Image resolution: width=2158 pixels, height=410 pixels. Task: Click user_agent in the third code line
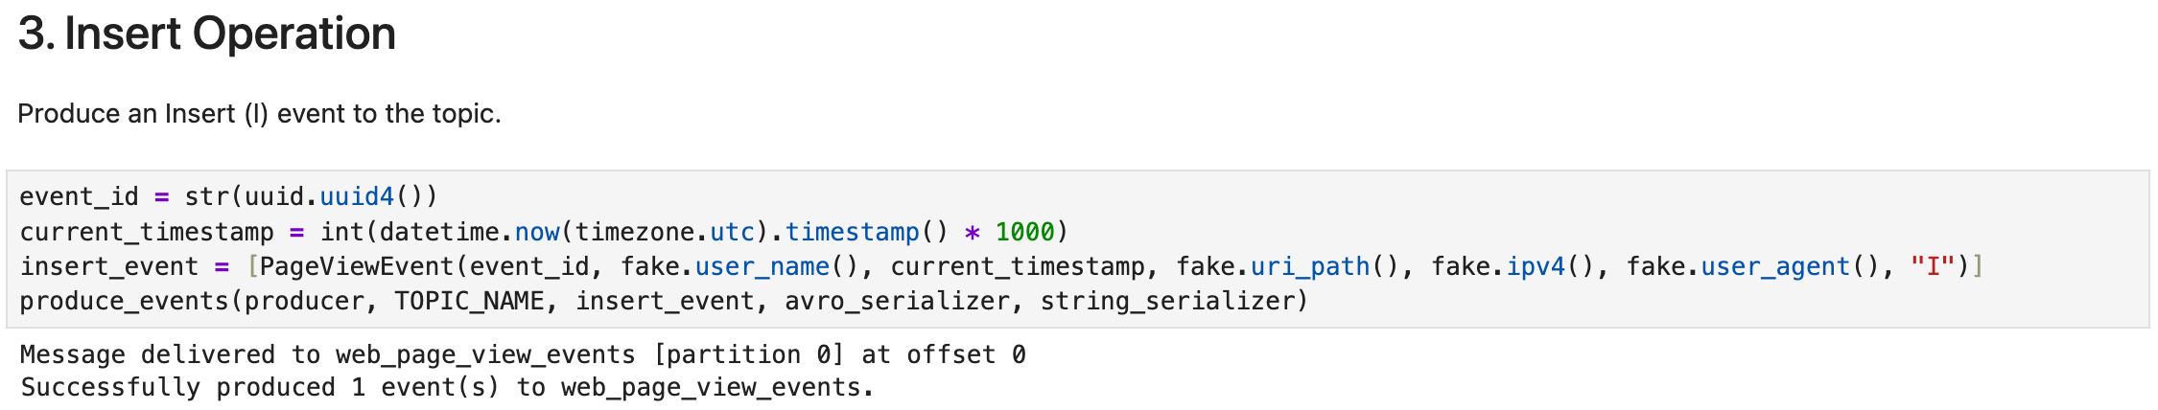[1775, 266]
